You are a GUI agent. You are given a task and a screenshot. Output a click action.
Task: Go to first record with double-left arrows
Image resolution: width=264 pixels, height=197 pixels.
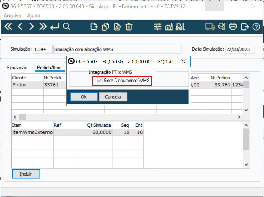click(8, 26)
